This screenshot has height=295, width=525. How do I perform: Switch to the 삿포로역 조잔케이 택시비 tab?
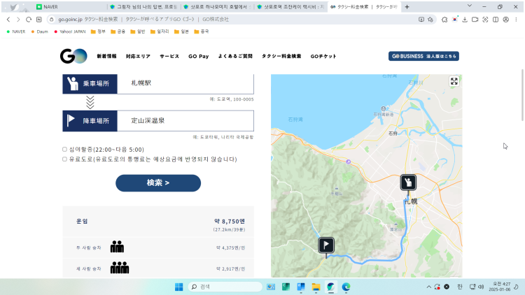291,7
